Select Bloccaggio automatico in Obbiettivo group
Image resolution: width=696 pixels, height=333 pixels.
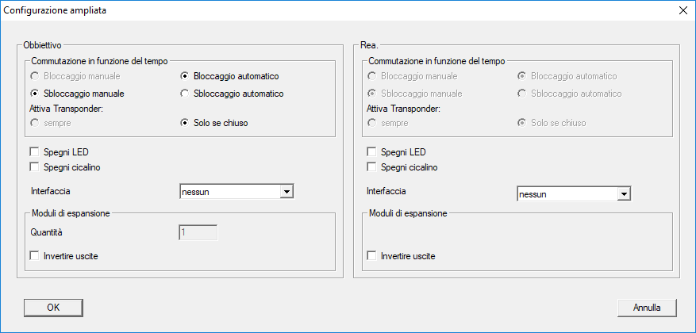185,76
